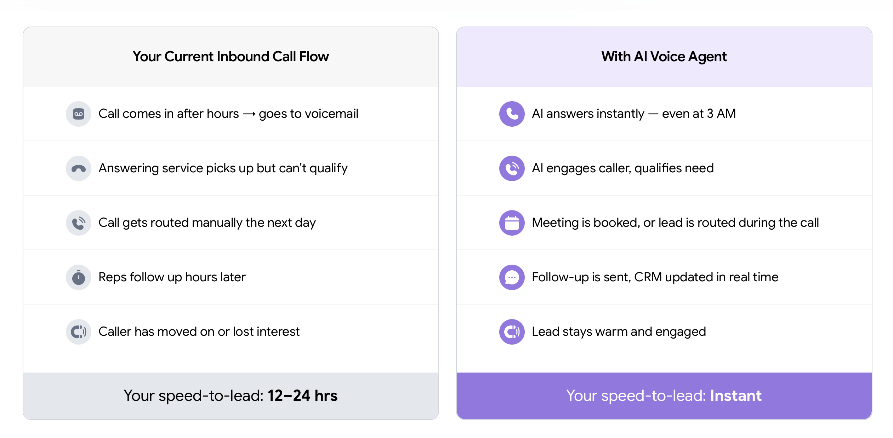The width and height of the screenshot is (893, 438).
Task: Click the gray ringing phone icon for manual routing
Action: pyautogui.click(x=79, y=223)
